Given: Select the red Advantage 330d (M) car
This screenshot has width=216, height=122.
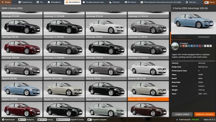Looking at the screenshot, I should click(22, 49).
